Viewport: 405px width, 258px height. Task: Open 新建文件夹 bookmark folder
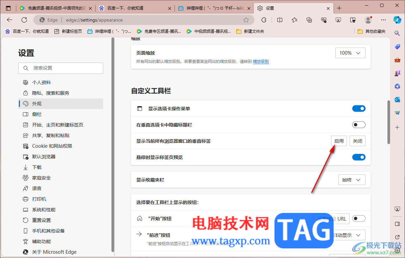coord(250,31)
